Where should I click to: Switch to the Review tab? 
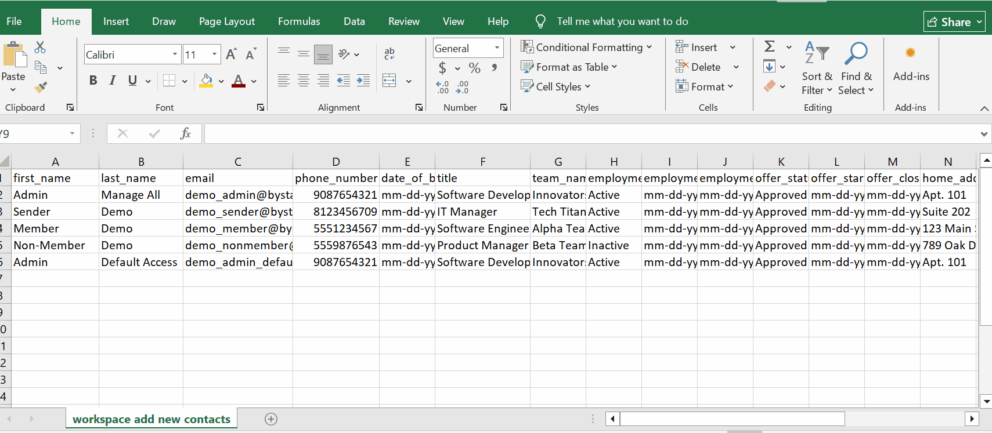click(x=404, y=21)
